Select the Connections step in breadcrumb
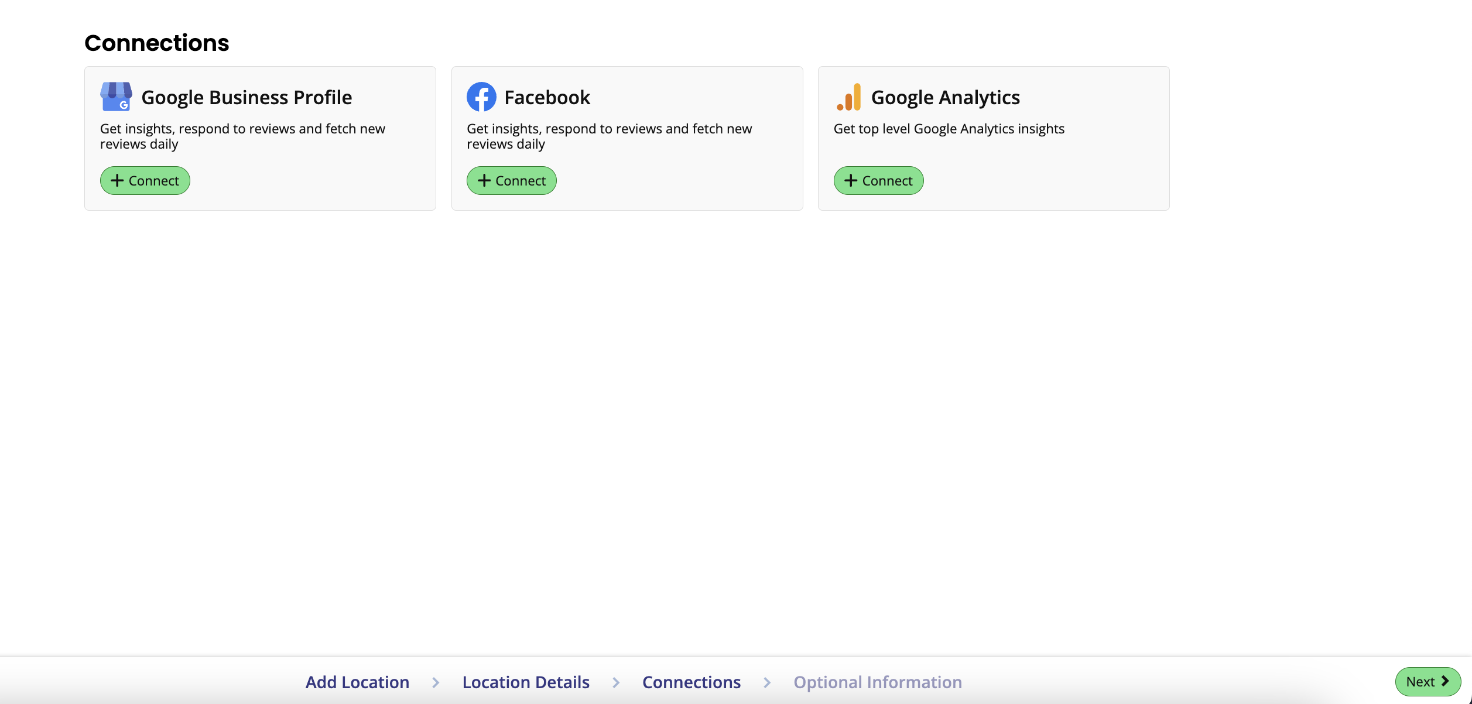The width and height of the screenshot is (1472, 704). click(692, 682)
